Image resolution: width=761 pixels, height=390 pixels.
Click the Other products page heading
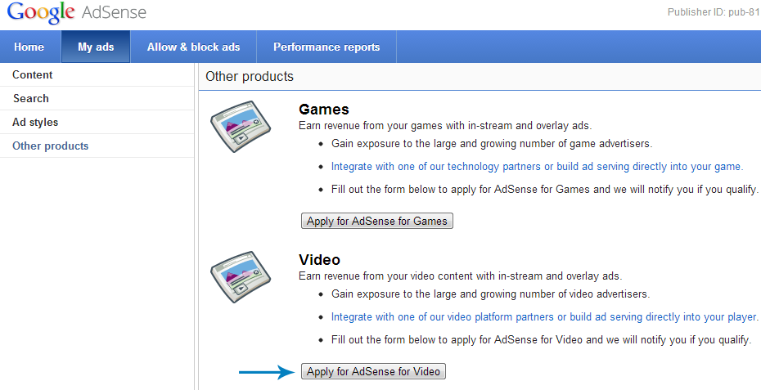click(x=250, y=76)
